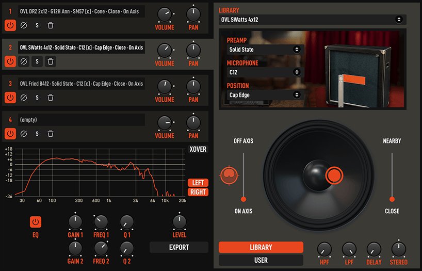The width and height of the screenshot is (422, 271).
Task: Open the Library cabinet dropdown
Action: click(312, 20)
